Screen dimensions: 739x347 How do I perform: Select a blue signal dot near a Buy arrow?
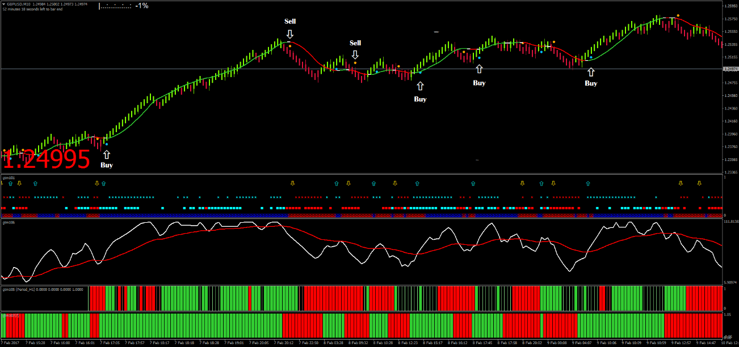point(480,57)
